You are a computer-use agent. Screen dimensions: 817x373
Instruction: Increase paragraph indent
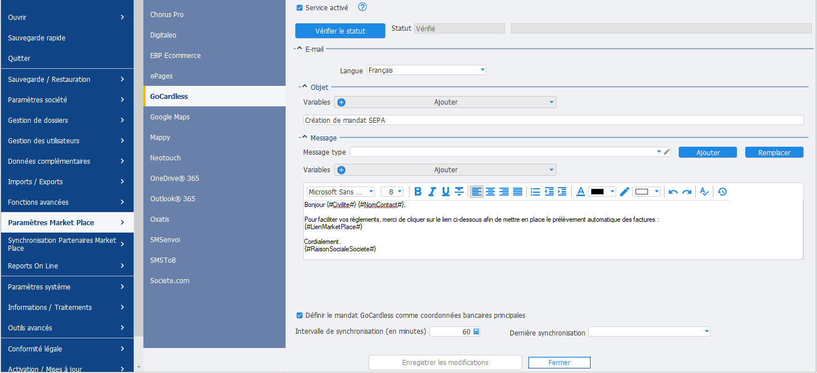562,192
